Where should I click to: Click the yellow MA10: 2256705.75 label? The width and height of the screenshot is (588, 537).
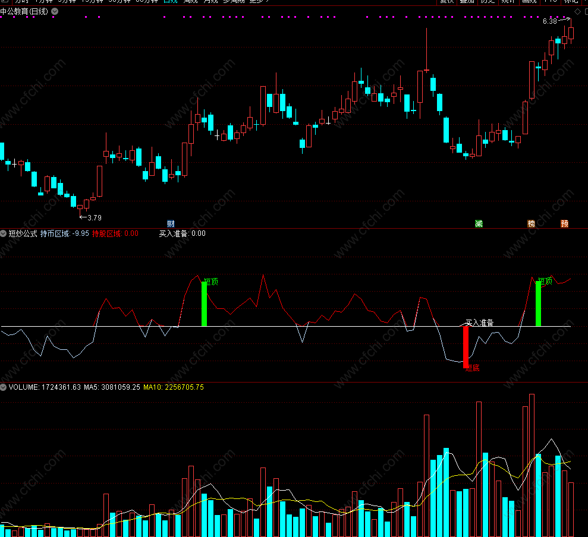pos(174,387)
